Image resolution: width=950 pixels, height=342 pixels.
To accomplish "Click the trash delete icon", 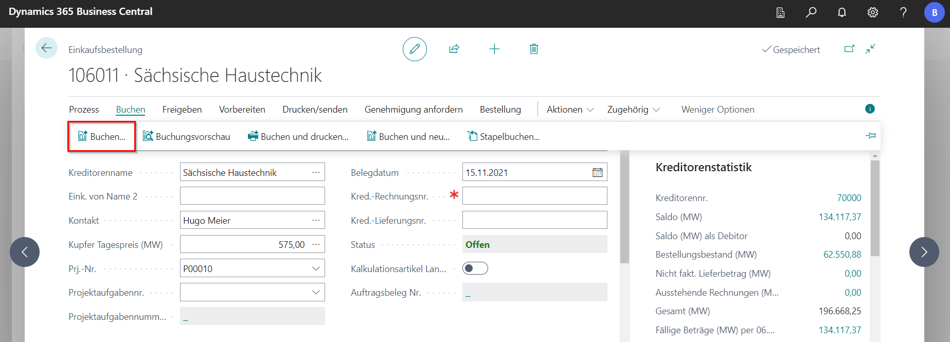I will point(534,49).
